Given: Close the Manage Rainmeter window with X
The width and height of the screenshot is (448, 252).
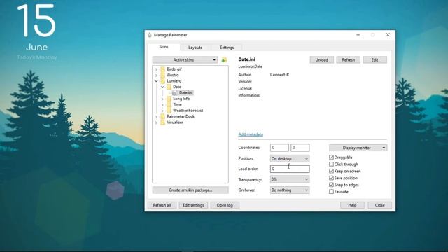Looking at the screenshot, I should click(388, 35).
